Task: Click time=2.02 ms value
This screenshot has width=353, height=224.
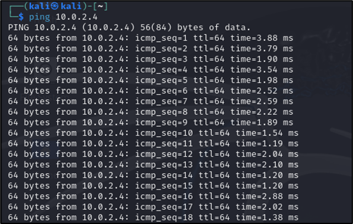Action: [267, 207]
